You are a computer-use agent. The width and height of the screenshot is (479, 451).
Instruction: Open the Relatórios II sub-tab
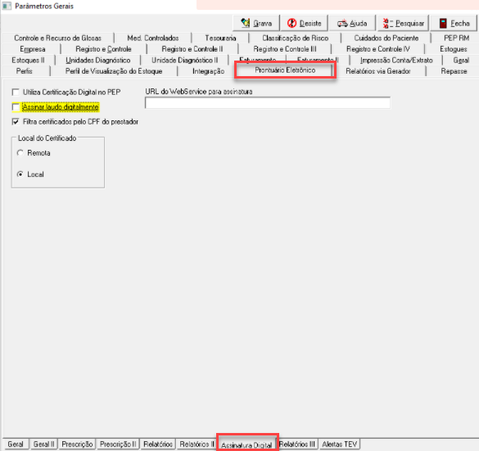[197, 444]
